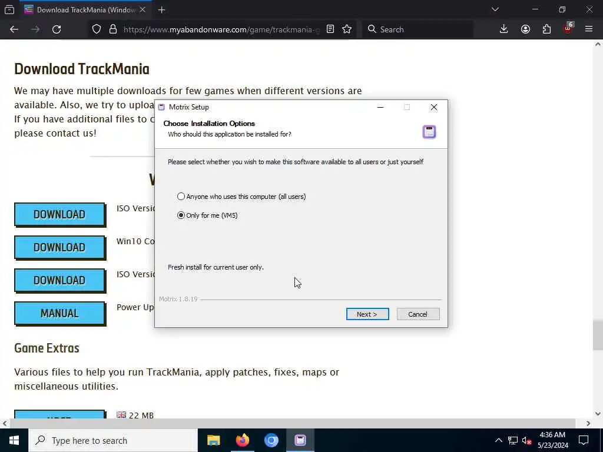The height and width of the screenshot is (452, 603).
Task: Close the Download TrackMania tab
Action: (143, 10)
